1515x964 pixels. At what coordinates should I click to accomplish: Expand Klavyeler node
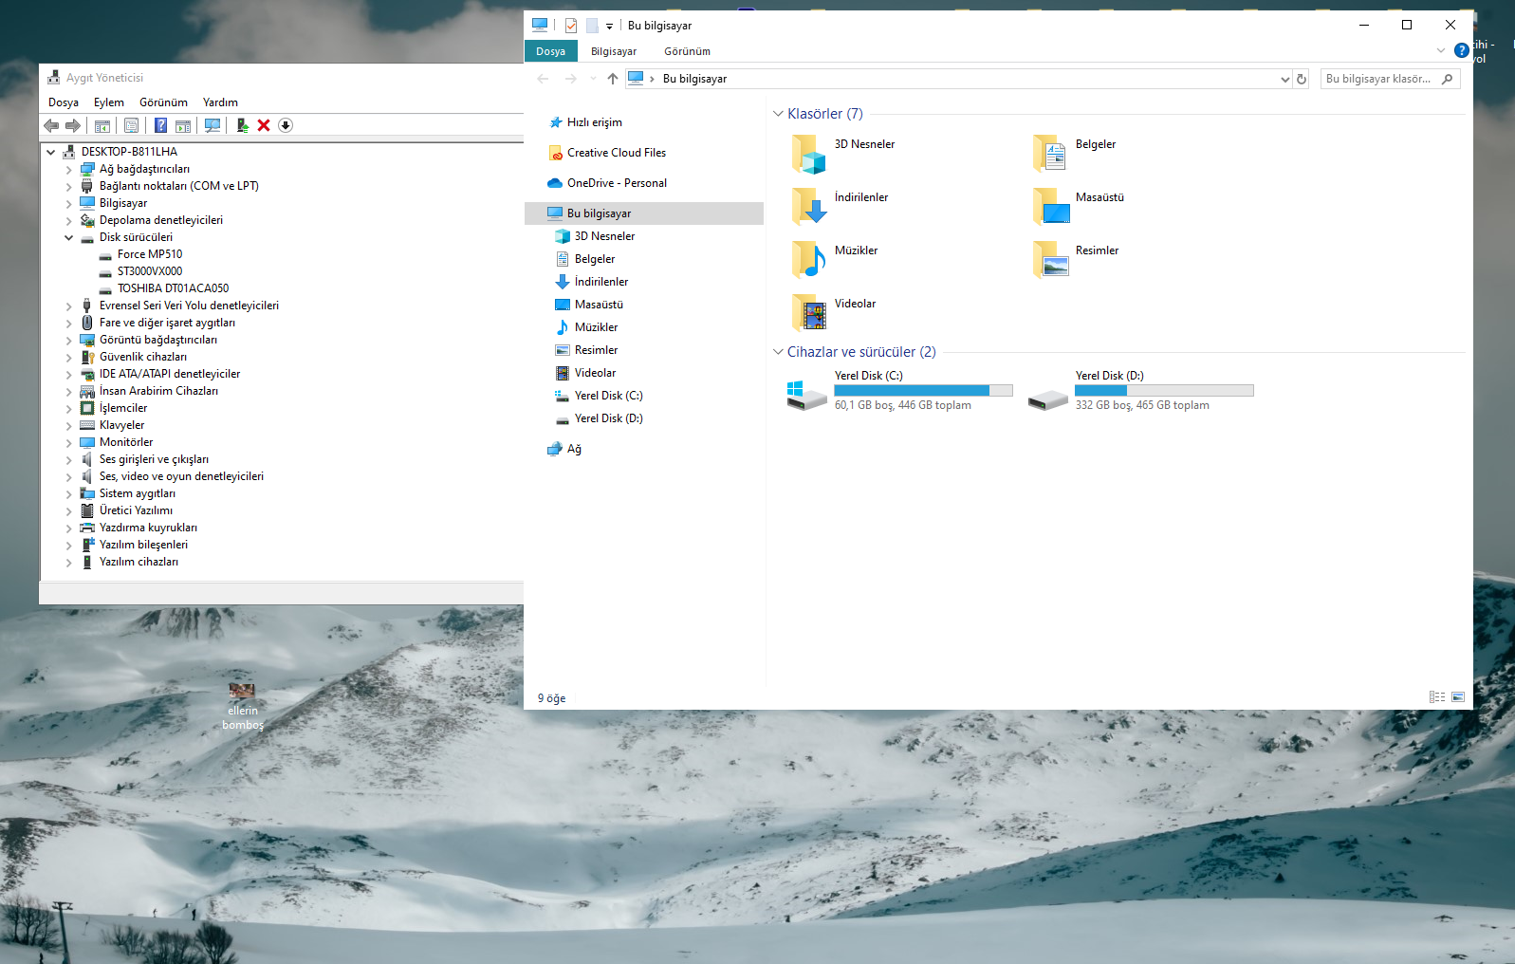tap(69, 426)
